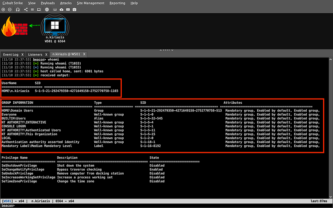
Task: Click the last:87ms status text
Action: (x=319, y=201)
